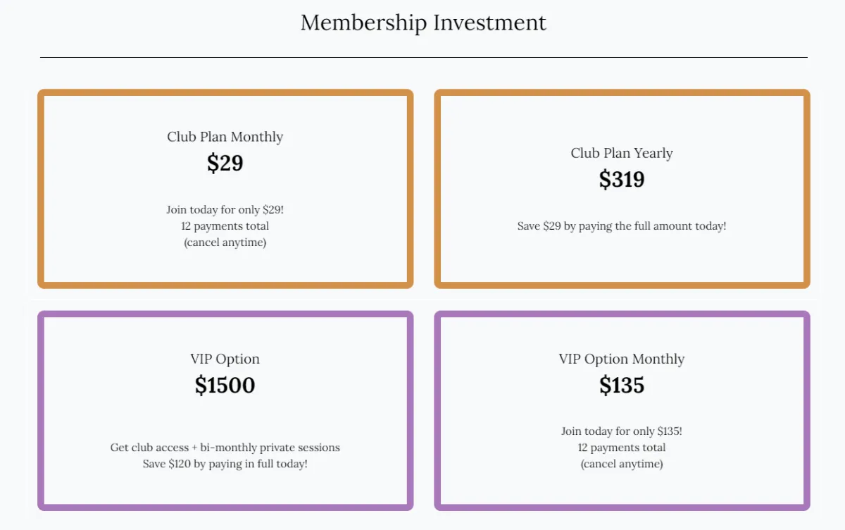The height and width of the screenshot is (530, 845).
Task: Click '12 payments total' under the $29 plan
Action: click(x=225, y=226)
